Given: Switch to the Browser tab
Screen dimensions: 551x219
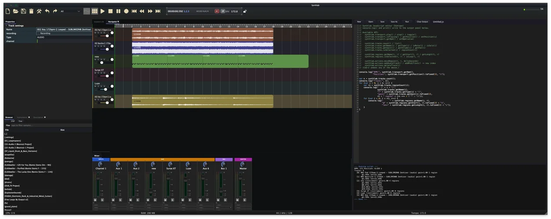Looking at the screenshot, I should click(9, 117).
